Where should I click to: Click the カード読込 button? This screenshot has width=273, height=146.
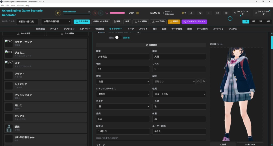coord(24,33)
